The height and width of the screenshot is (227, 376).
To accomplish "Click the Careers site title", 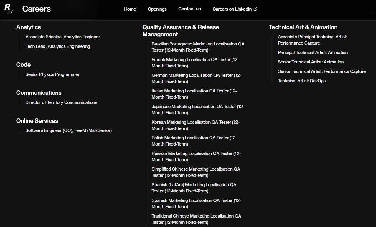I will tap(36, 9).
